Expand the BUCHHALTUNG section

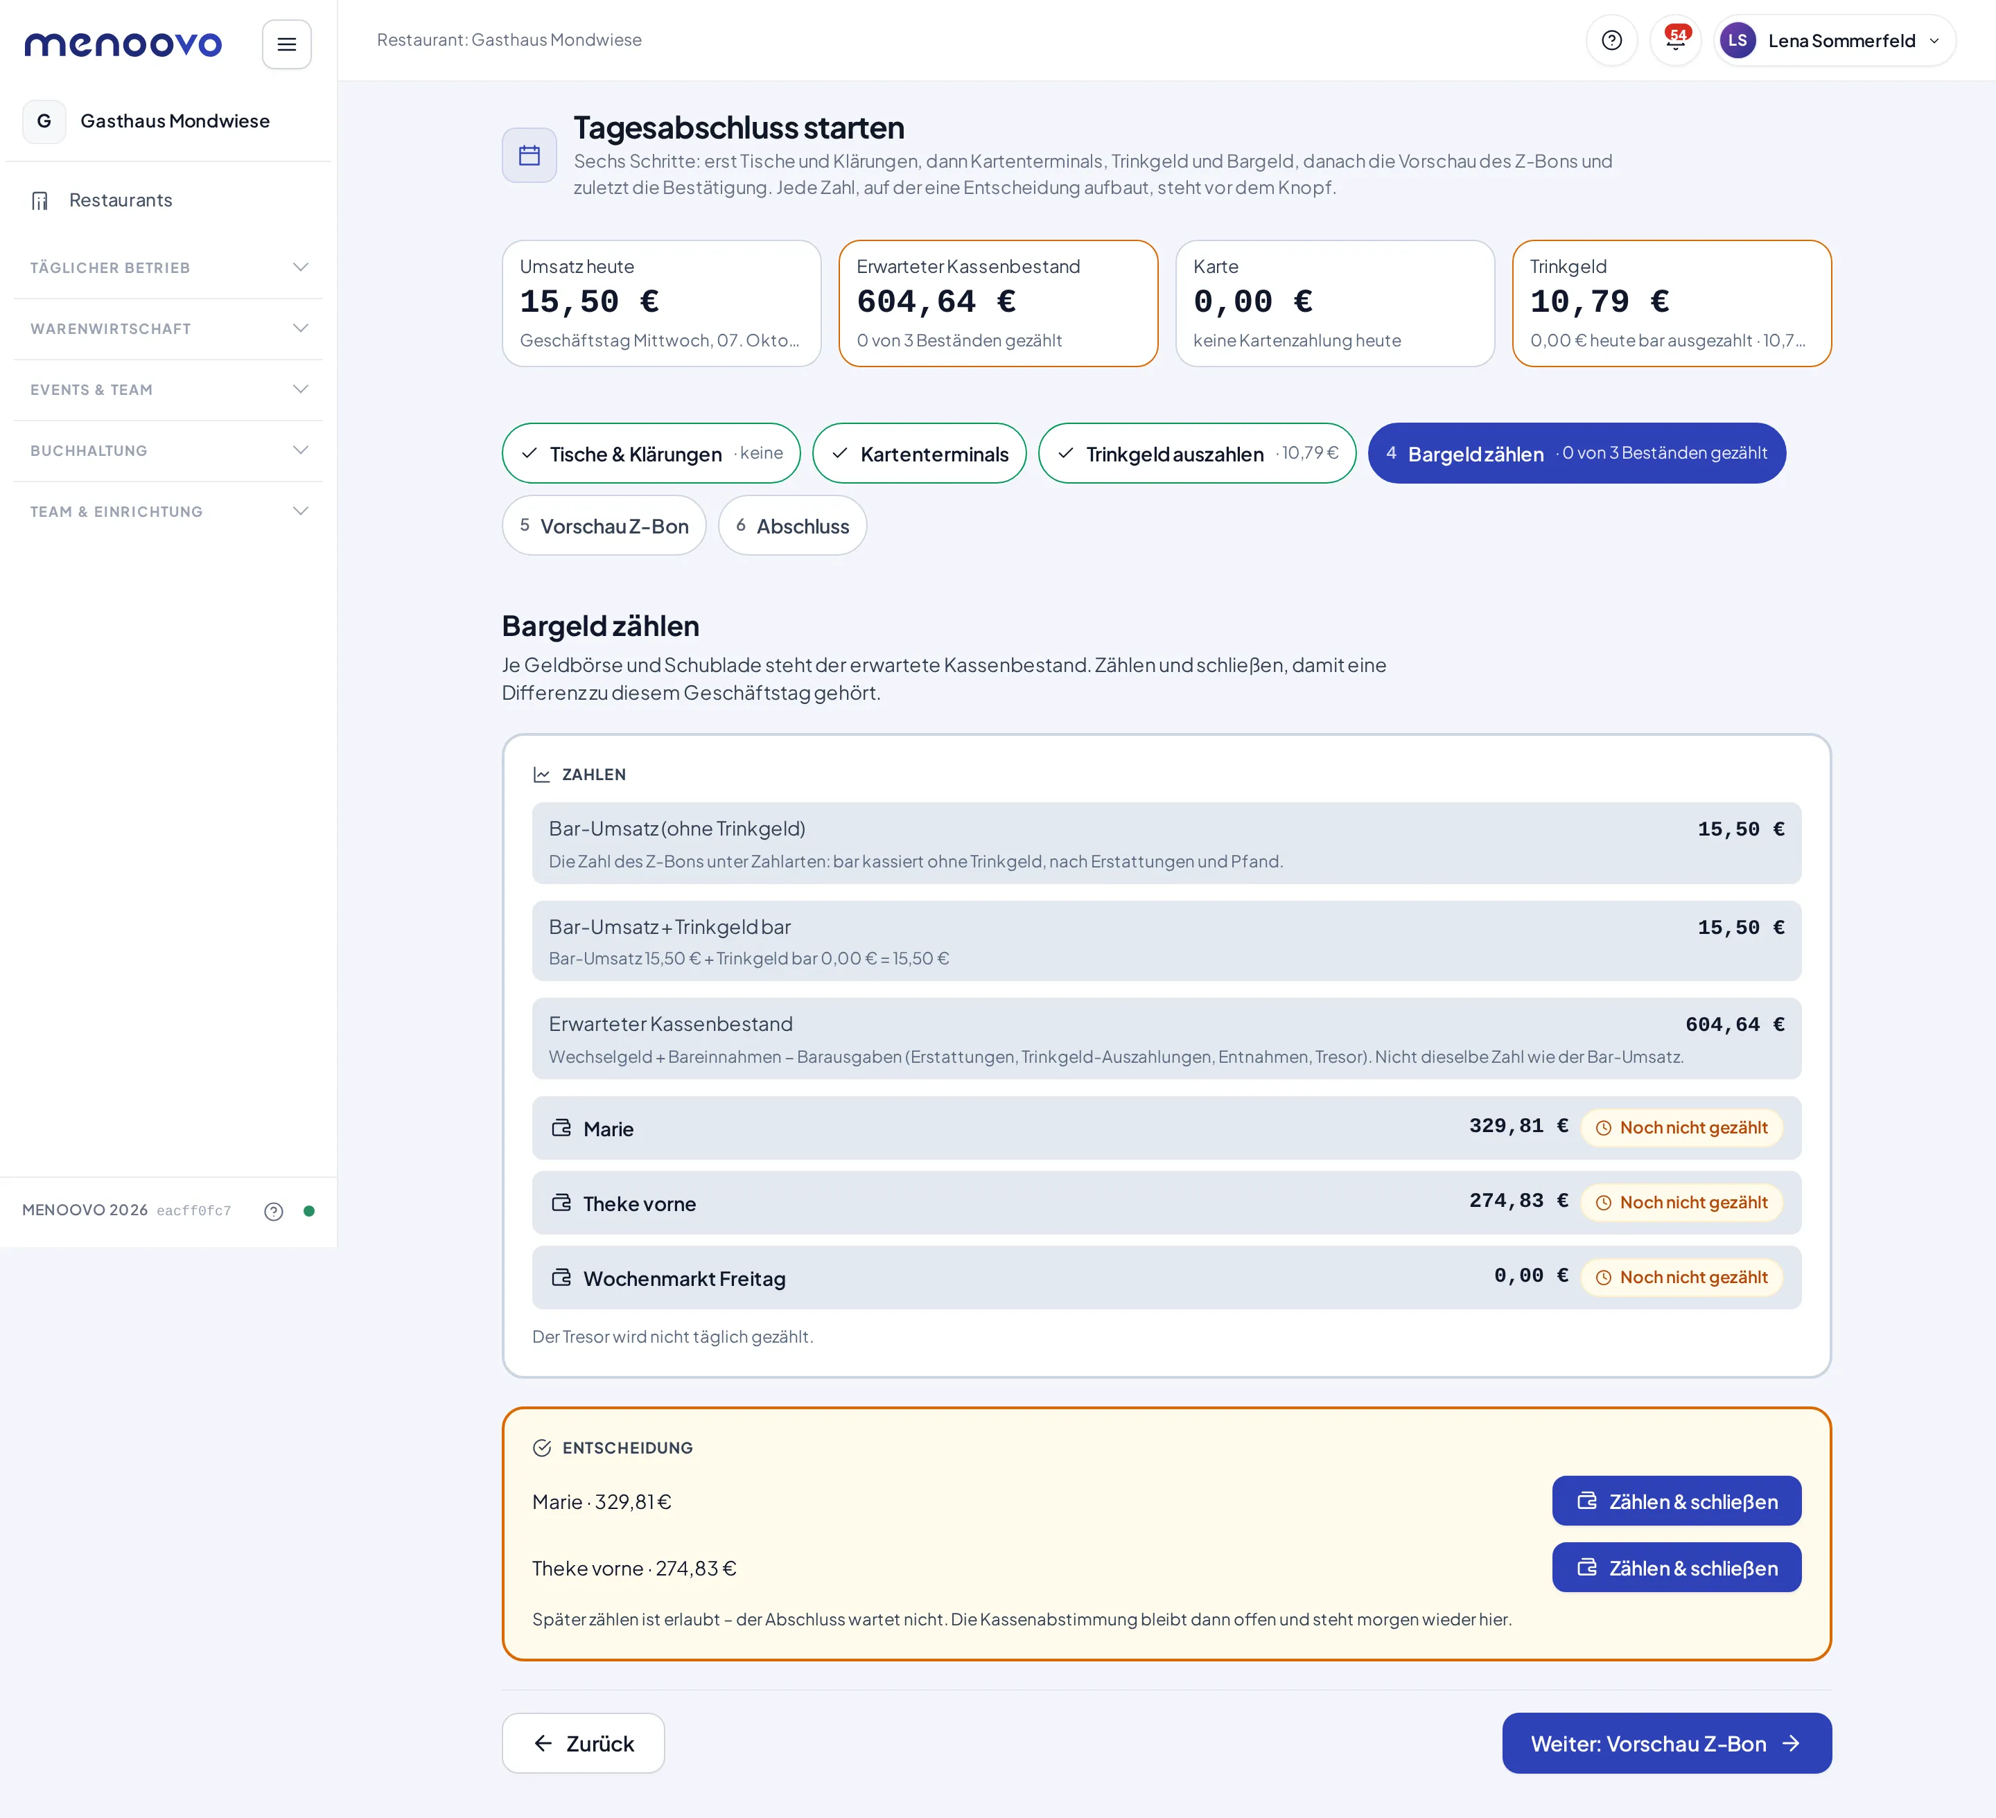(168, 451)
